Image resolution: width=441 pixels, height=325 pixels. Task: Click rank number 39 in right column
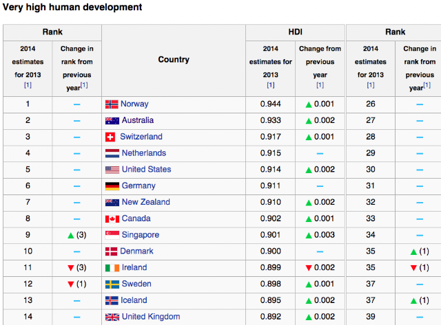point(371,317)
